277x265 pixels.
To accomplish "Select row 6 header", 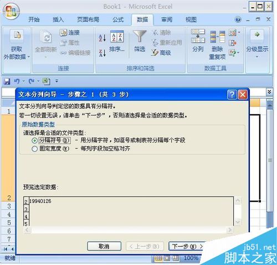I will (9, 231).
